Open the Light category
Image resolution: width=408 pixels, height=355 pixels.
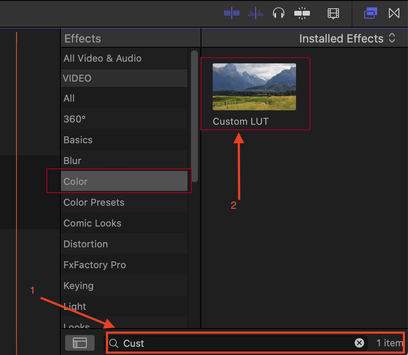tap(124, 306)
